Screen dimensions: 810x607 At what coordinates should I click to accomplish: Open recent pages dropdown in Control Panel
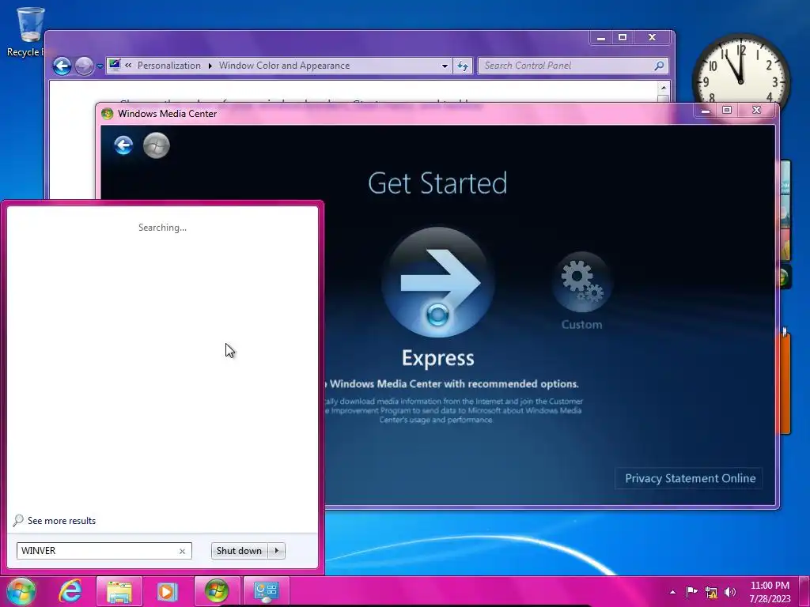pos(100,66)
